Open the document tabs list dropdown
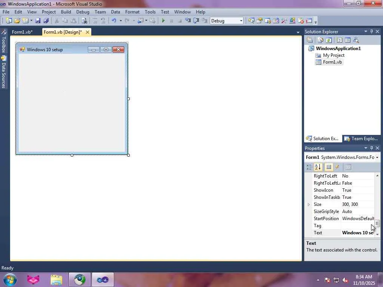The width and height of the screenshot is (383, 287). (x=298, y=32)
